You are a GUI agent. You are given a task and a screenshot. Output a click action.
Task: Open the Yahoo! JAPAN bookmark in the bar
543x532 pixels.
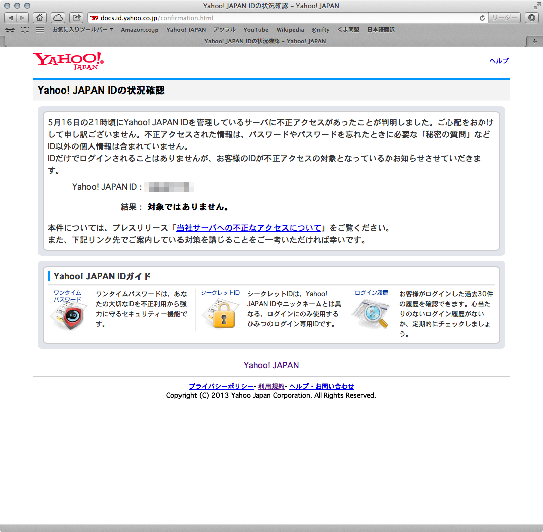[x=186, y=30]
